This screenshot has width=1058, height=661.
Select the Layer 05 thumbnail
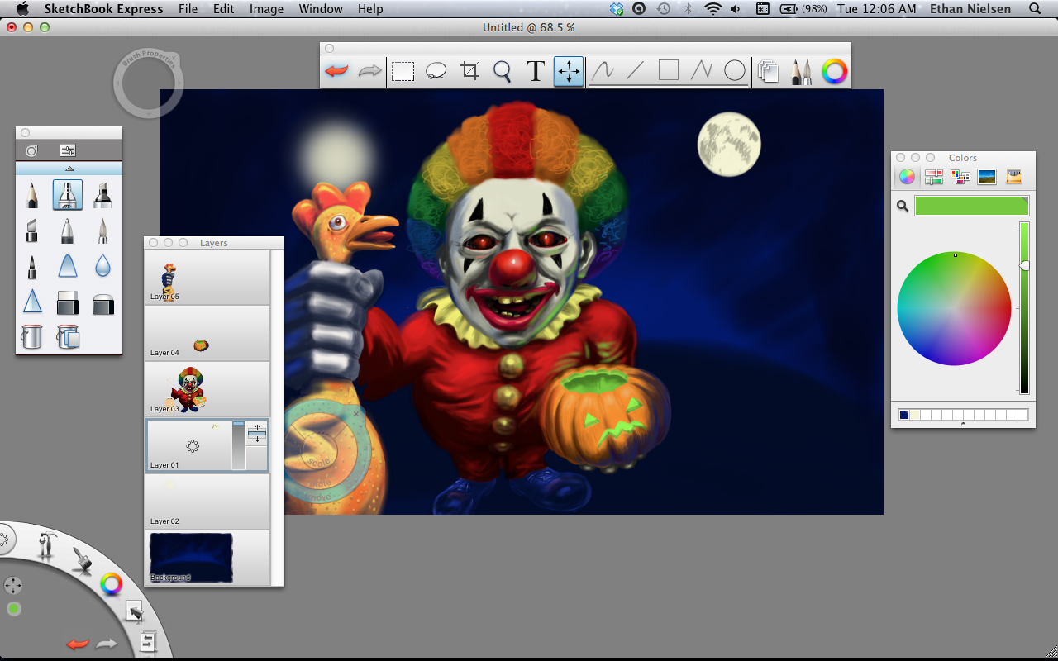(207, 277)
